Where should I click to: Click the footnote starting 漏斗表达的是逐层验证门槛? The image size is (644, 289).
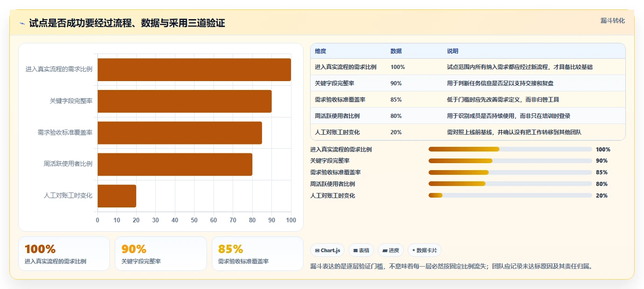point(451,267)
